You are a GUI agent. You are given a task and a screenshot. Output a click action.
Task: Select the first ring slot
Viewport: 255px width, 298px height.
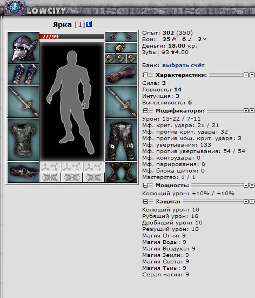[x=110, y=58]
